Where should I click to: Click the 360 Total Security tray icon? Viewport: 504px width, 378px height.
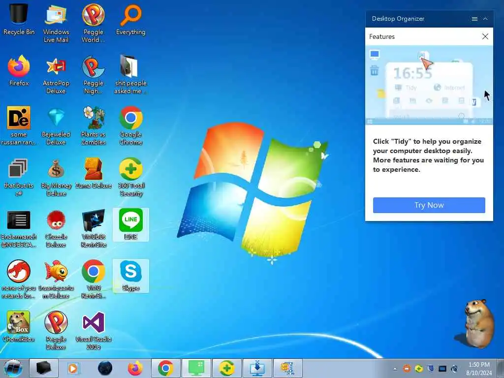[418, 368]
